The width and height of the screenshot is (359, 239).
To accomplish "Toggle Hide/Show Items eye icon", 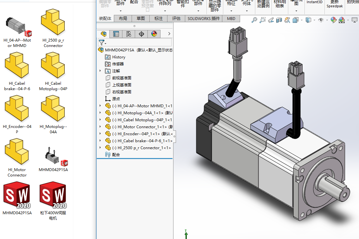I will (321, 20).
